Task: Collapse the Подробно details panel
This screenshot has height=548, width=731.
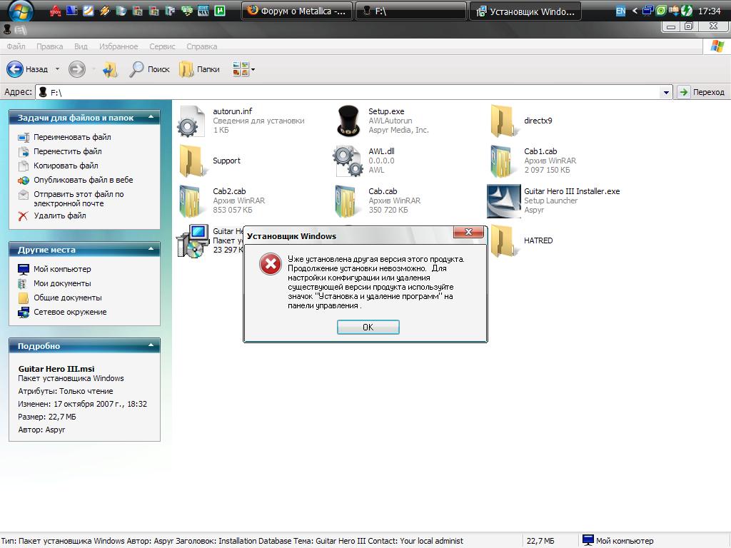Action: pos(151,346)
